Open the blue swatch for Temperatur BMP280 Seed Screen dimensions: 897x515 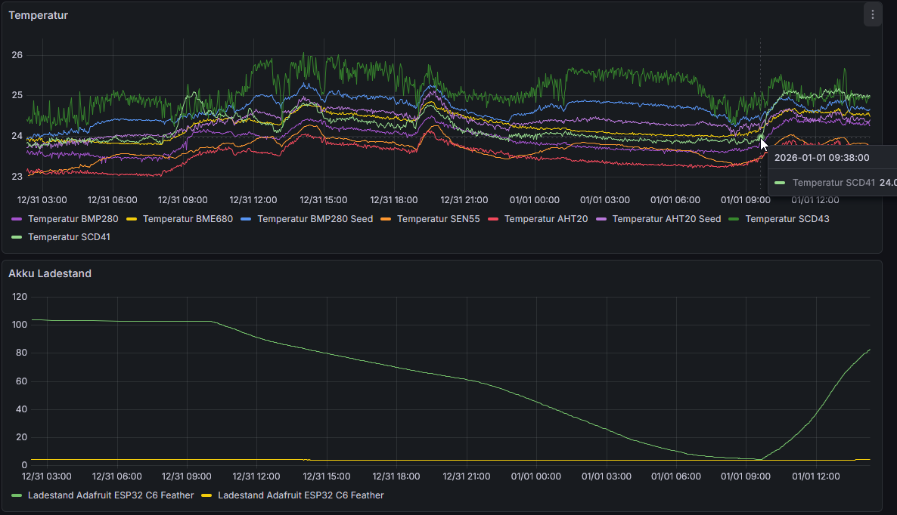tap(247, 219)
